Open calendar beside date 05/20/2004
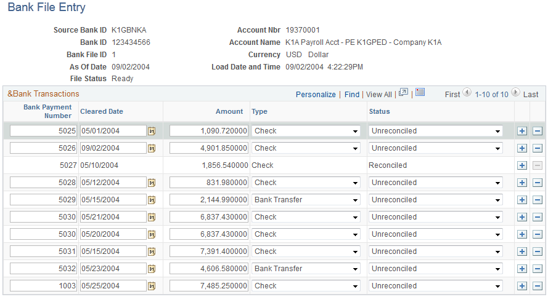Viewport: 548px width, 297px height. 152,234
